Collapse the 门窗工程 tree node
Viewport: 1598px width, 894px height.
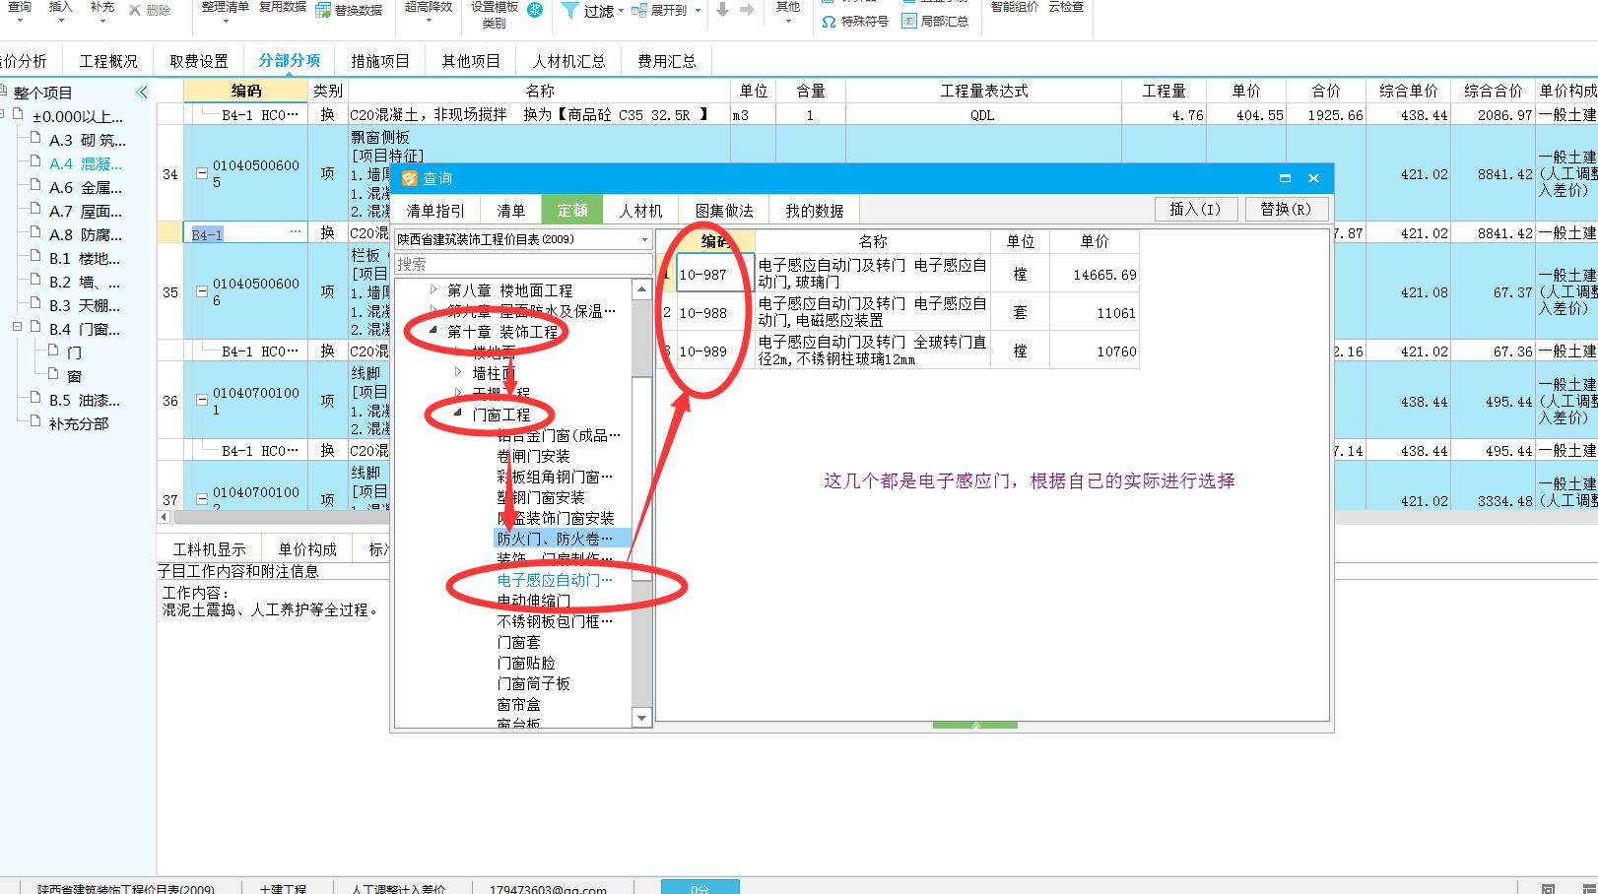pyautogui.click(x=457, y=415)
